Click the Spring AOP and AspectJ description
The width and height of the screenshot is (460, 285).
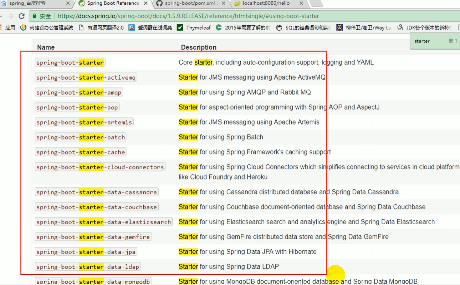pyautogui.click(x=279, y=107)
